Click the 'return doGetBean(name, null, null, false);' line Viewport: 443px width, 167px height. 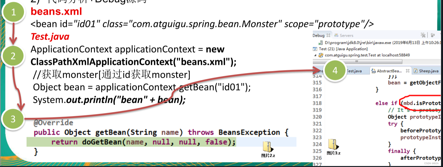143,142
